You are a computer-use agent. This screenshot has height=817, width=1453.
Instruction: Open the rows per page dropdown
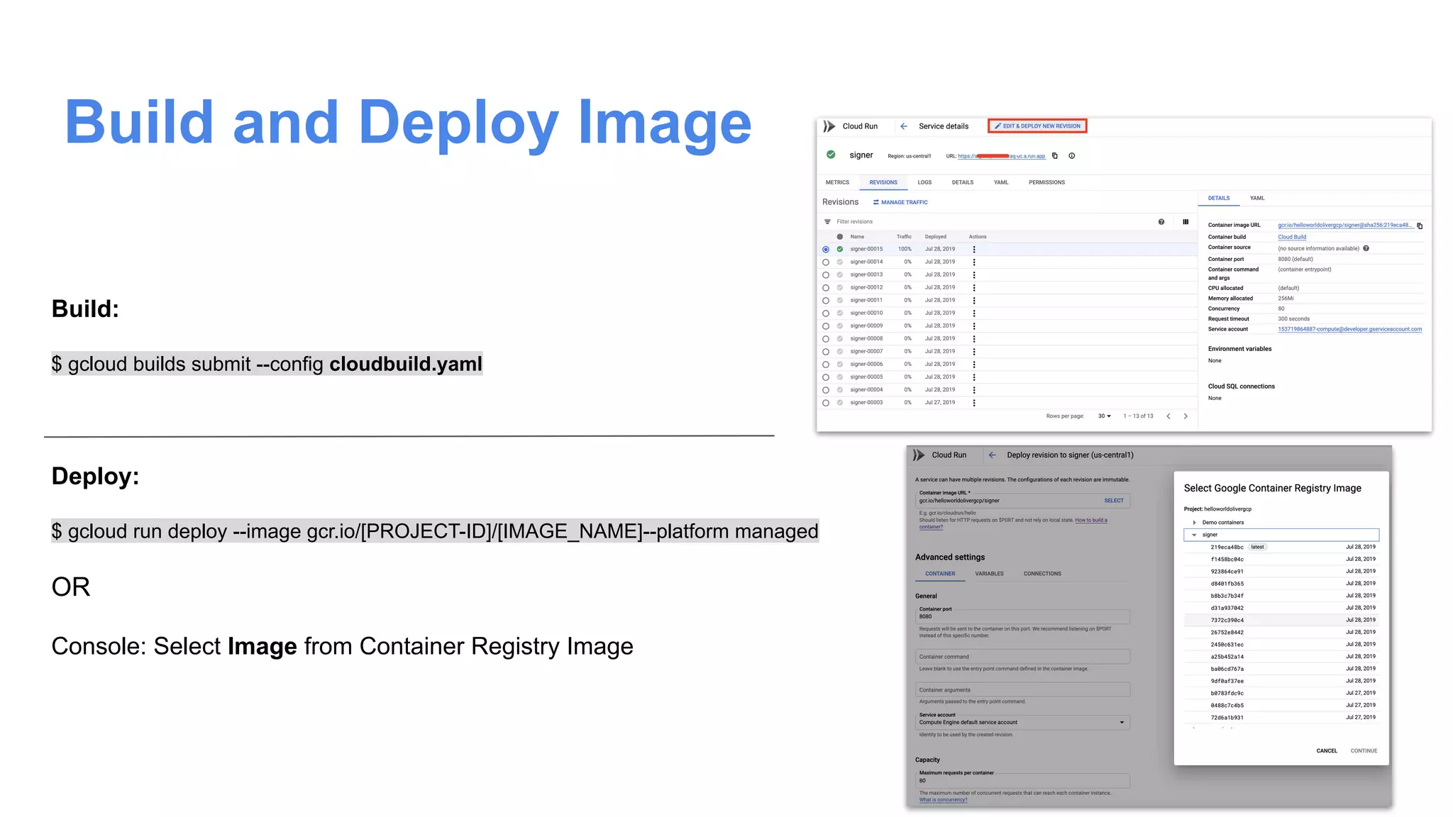click(1104, 416)
